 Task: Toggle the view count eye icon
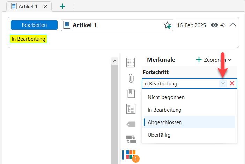tap(215, 25)
